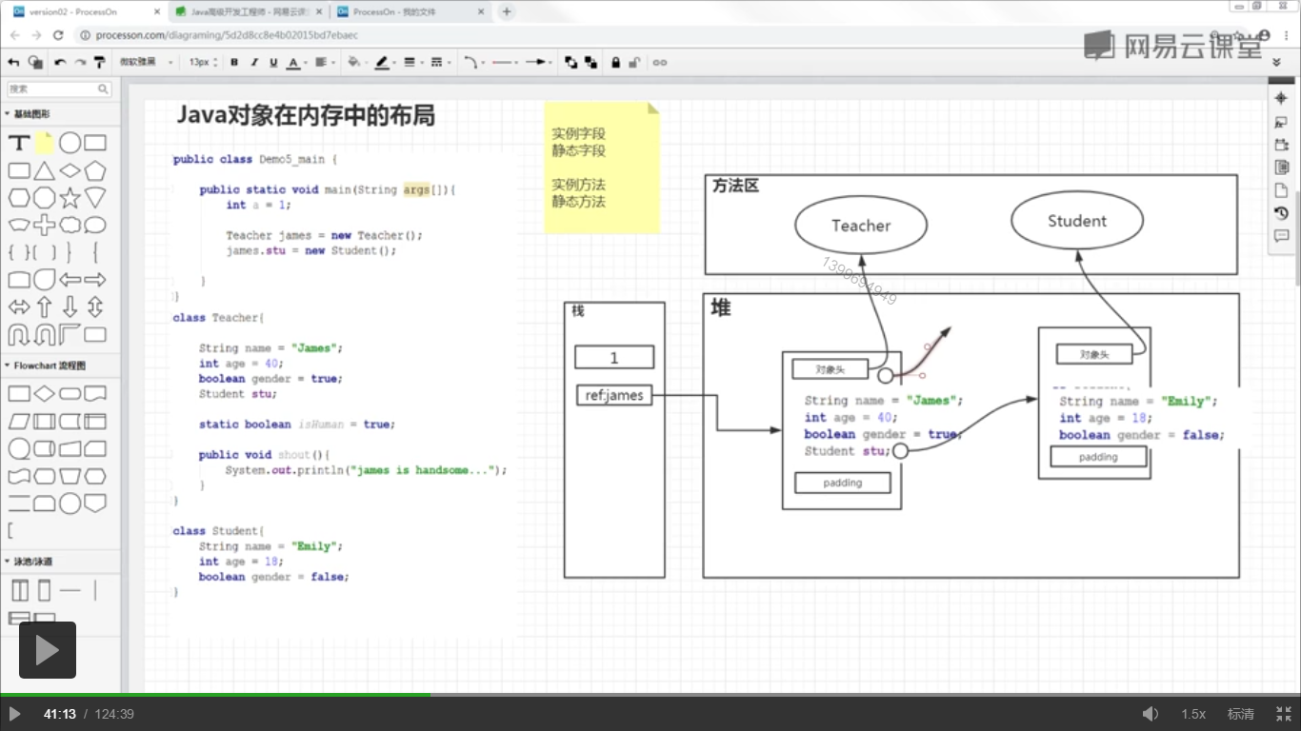This screenshot has height=731, width=1301.
Task: Select the cloud shape
Action: coord(70,226)
